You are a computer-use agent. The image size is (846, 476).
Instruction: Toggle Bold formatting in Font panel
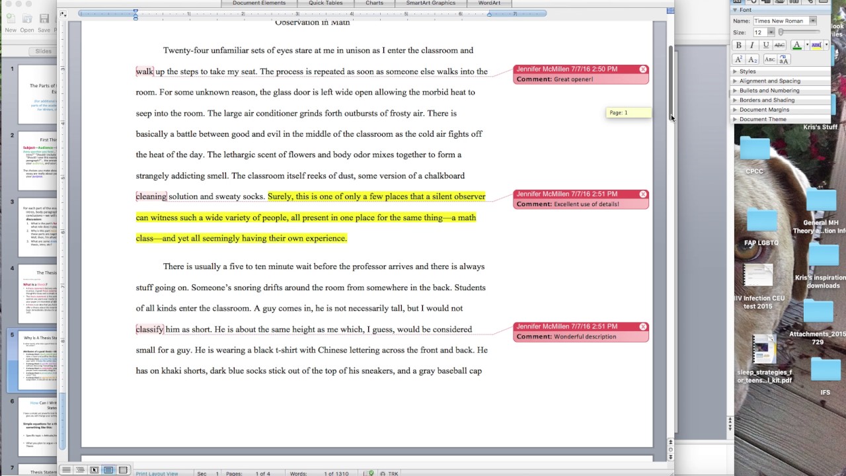pos(738,45)
